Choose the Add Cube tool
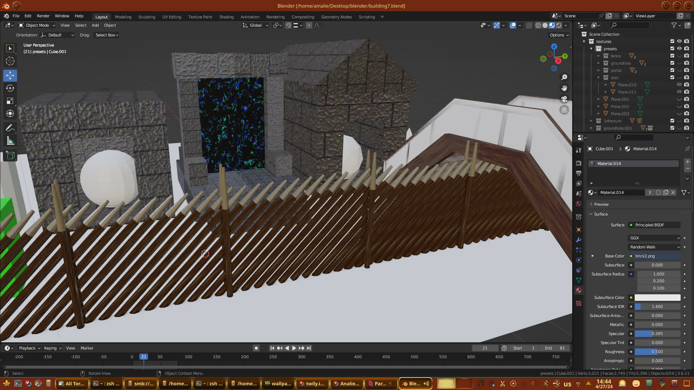Screen dimensions: 694x390 10,156
